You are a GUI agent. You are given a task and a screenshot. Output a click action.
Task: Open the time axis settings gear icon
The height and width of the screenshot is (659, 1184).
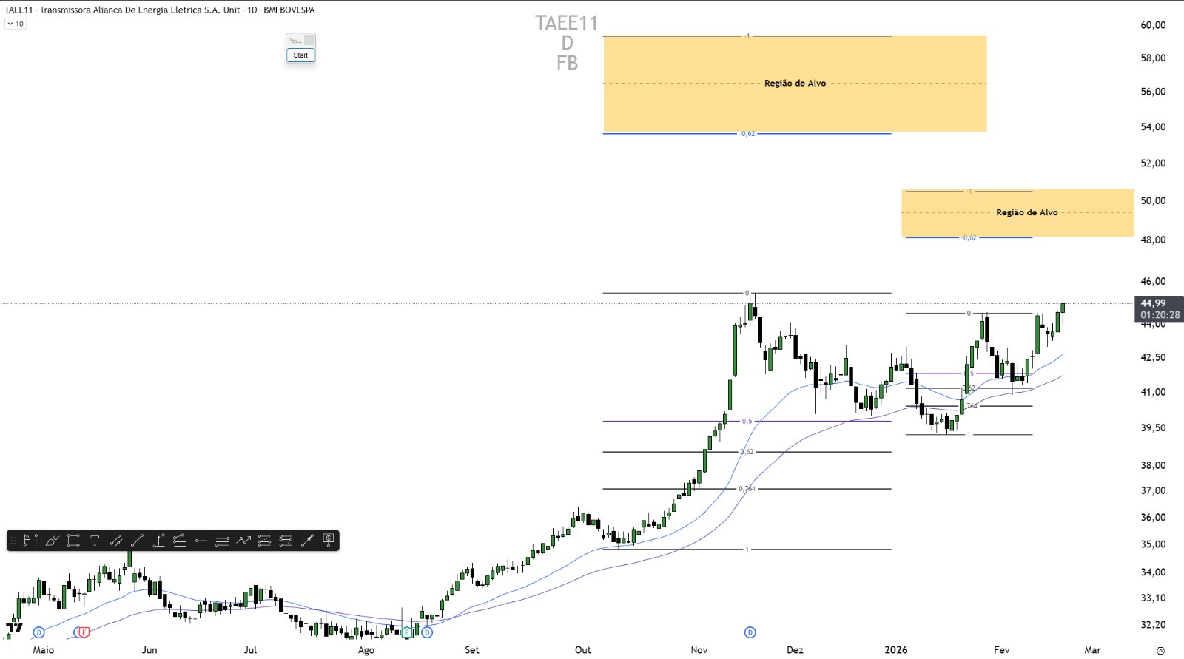[x=1160, y=650]
